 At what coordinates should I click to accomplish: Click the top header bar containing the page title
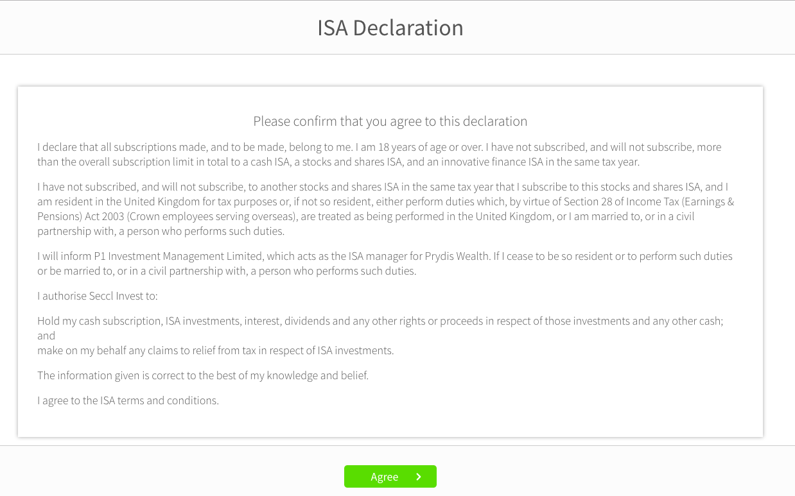(193, 27)
